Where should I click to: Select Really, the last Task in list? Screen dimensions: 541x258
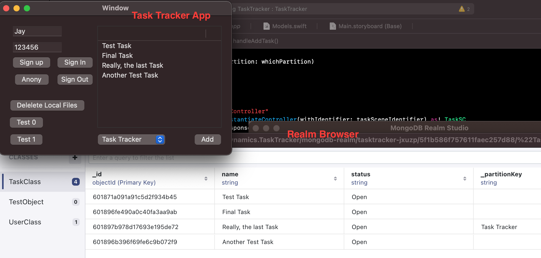click(133, 65)
